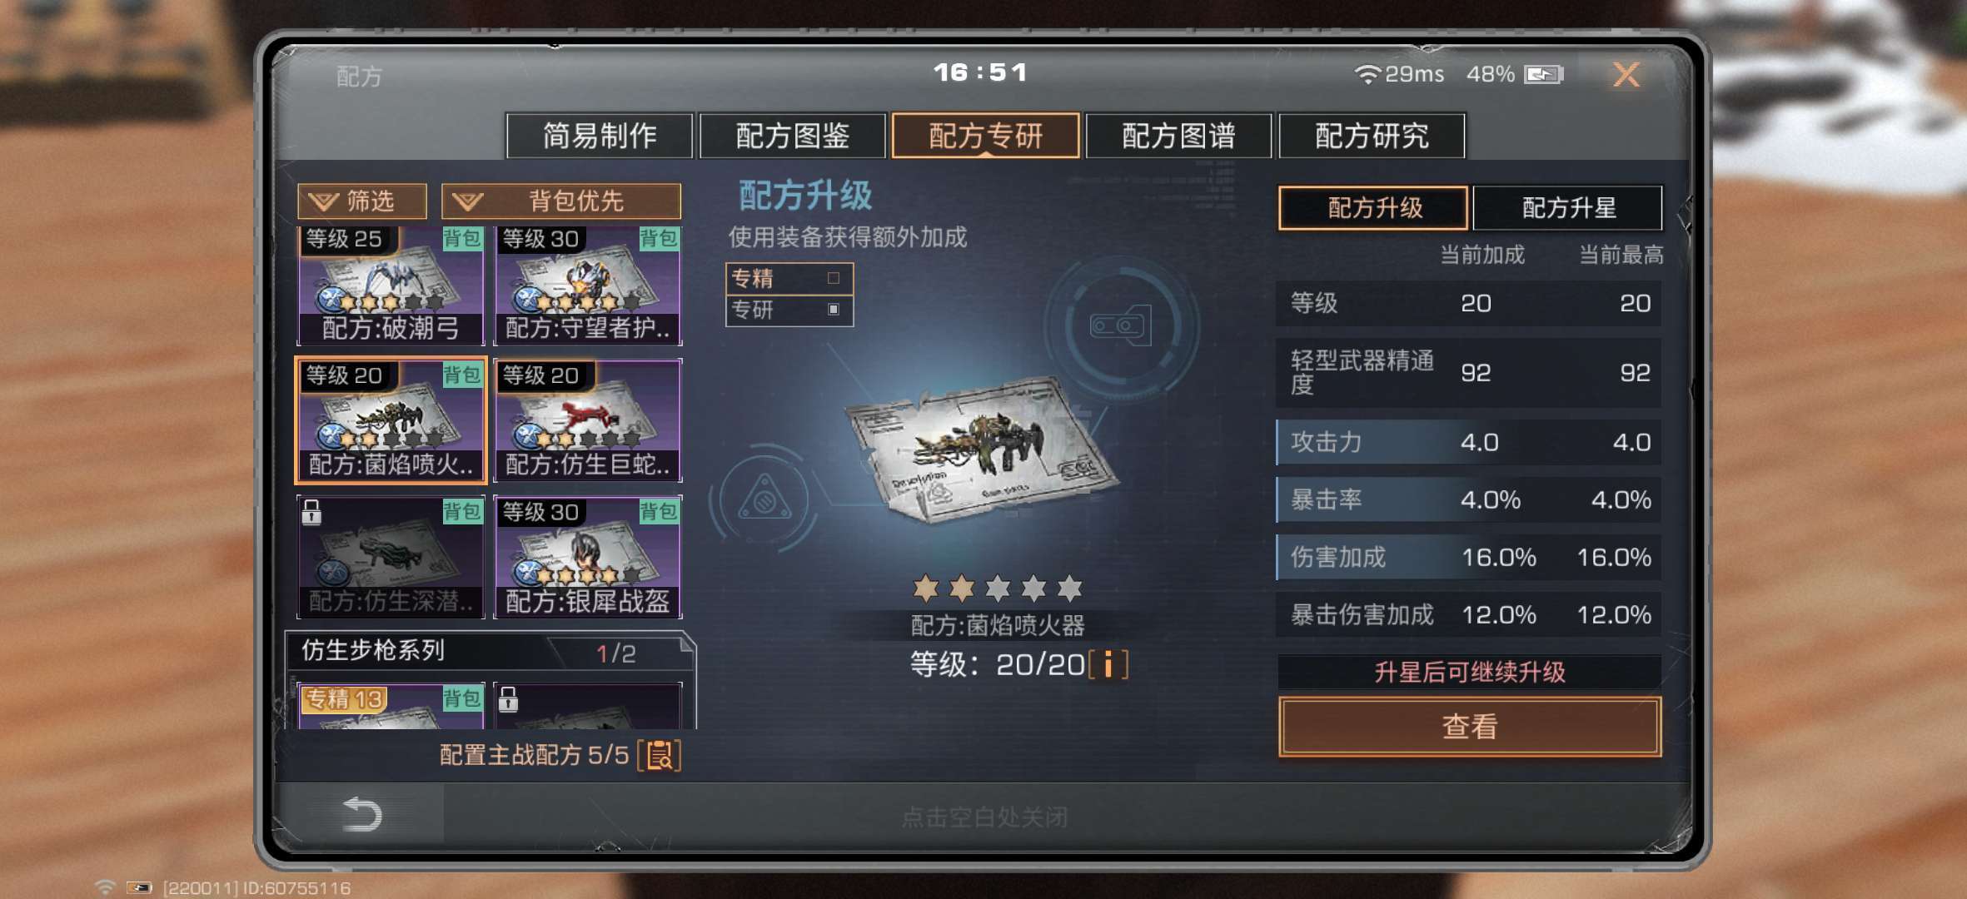Image resolution: width=1967 pixels, height=899 pixels.
Task: Click the battery status icon in the top bar
Action: pyautogui.click(x=1543, y=75)
